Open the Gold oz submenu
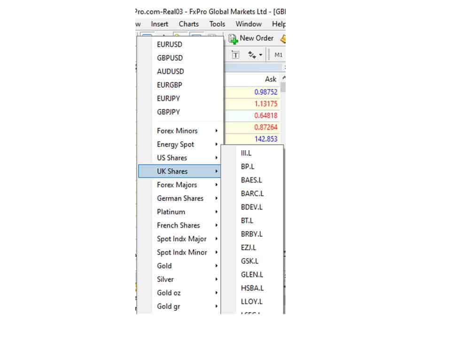 tap(180, 293)
